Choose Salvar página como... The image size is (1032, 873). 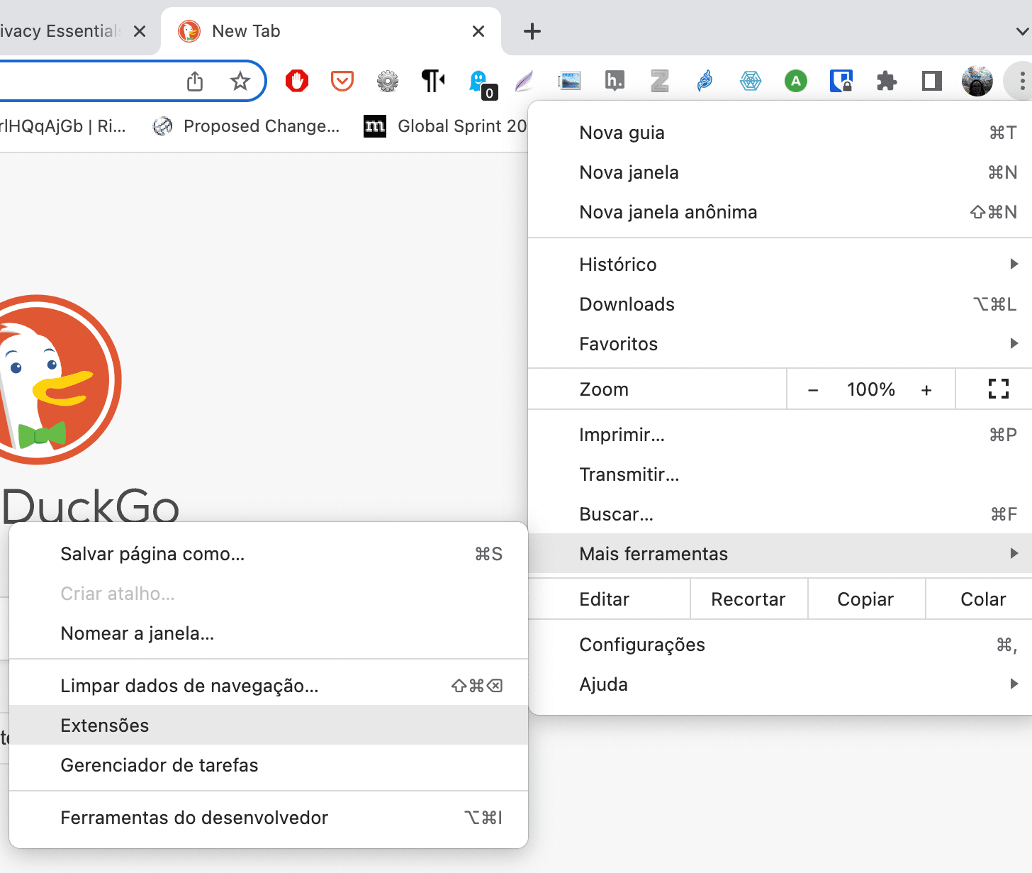(269, 554)
